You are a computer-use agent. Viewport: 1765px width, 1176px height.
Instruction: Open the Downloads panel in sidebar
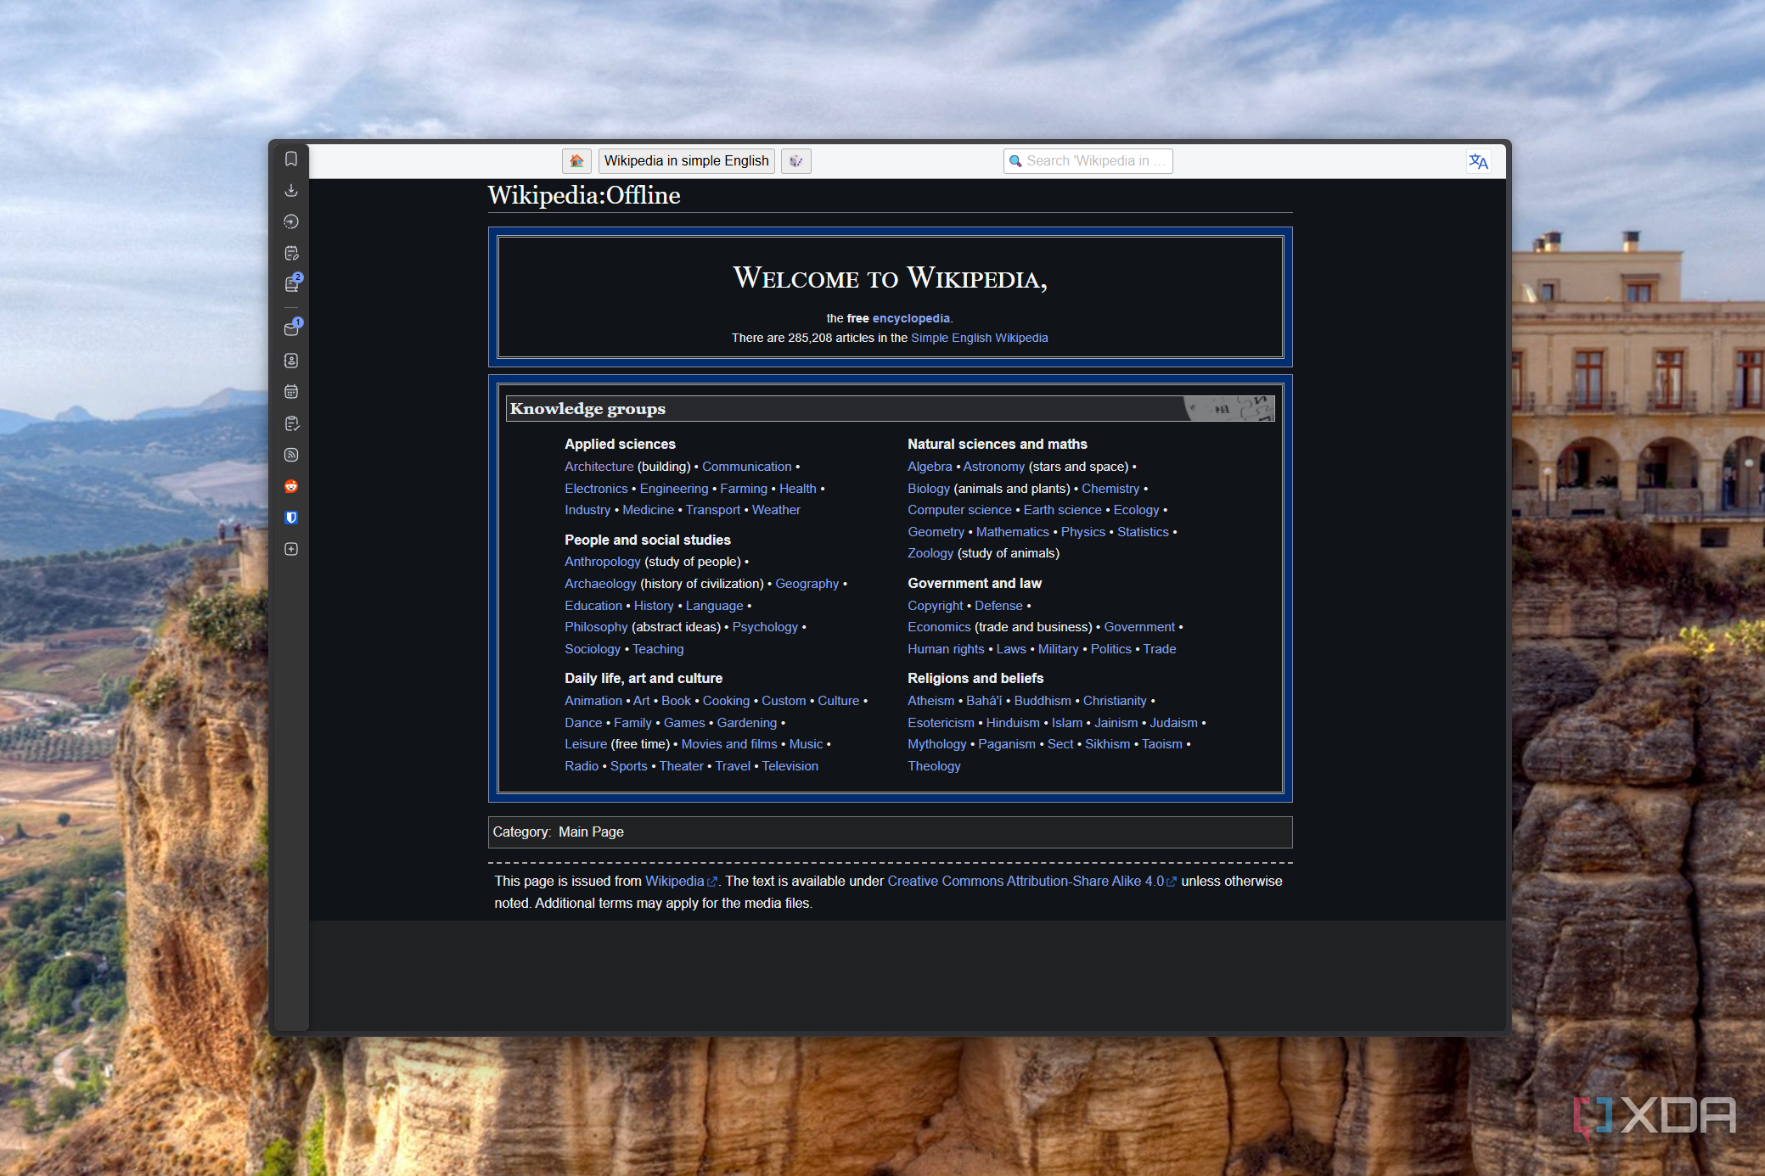click(291, 191)
